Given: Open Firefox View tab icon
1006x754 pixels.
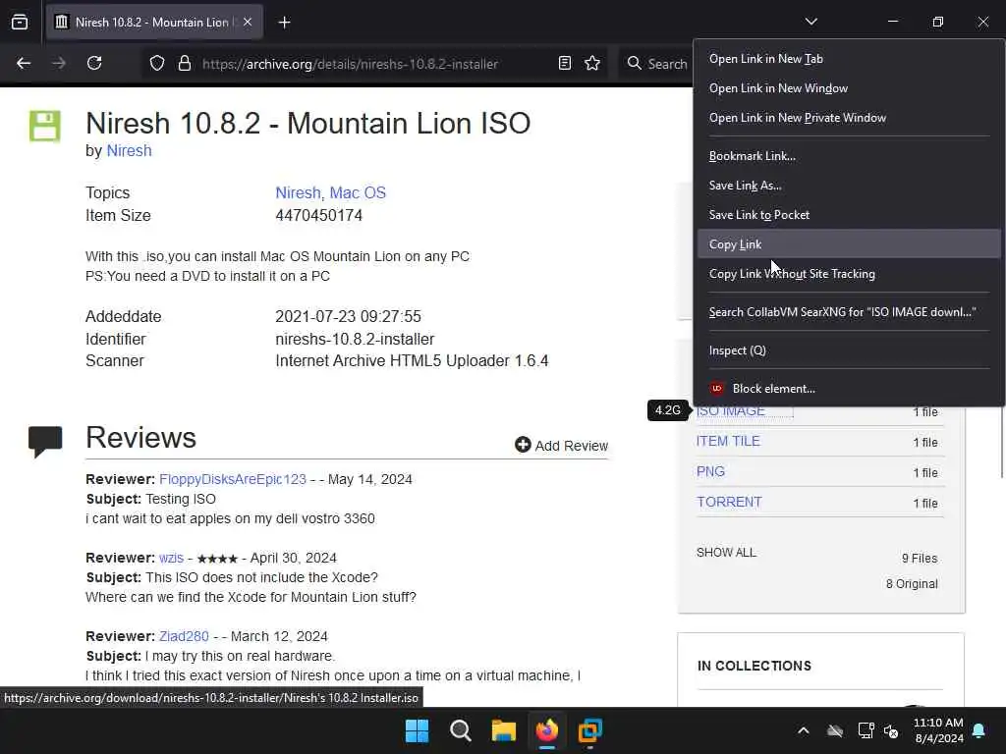Looking at the screenshot, I should tap(20, 22).
